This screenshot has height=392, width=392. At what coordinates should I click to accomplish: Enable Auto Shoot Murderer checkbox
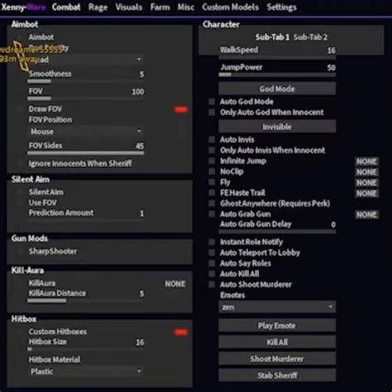tap(212, 284)
